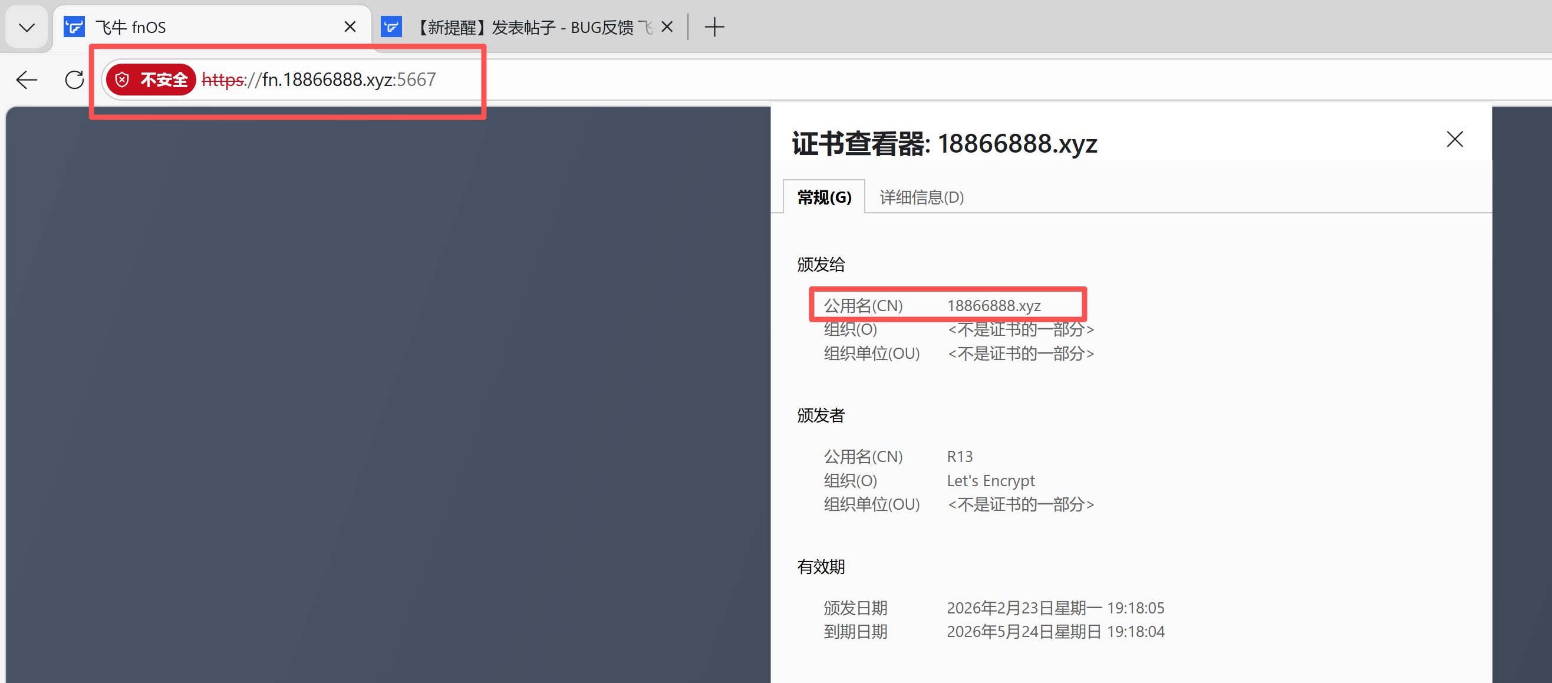The height and width of the screenshot is (683, 1552).
Task: Open a new browser tab
Action: point(714,27)
